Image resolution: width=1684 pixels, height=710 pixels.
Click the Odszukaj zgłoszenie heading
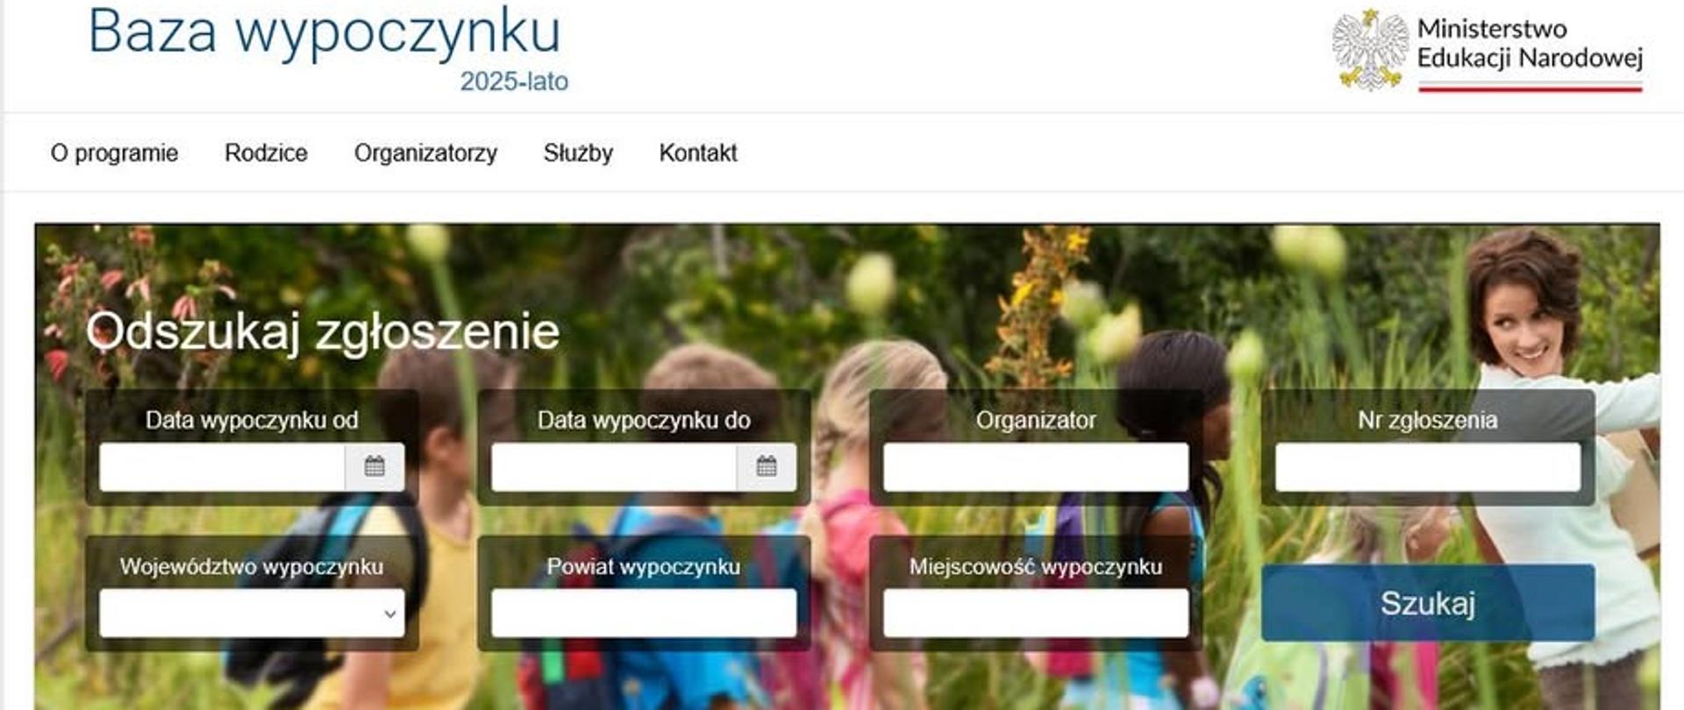click(323, 332)
